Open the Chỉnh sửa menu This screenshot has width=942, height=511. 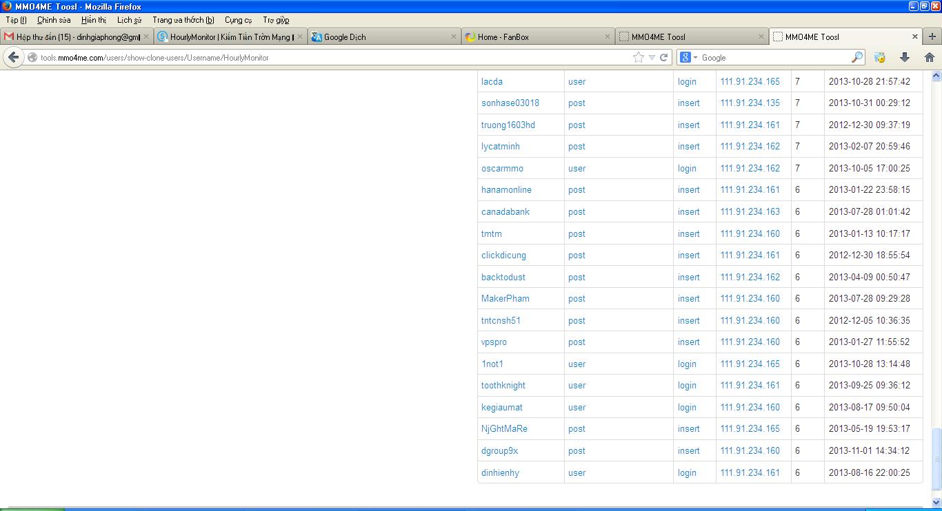click(x=54, y=20)
